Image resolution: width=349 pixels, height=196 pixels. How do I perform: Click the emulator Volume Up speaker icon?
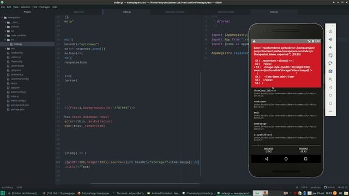pyautogui.click(x=330, y=39)
